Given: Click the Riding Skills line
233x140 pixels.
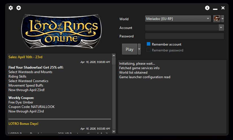Looking at the screenshot, I should coord(18,76).
